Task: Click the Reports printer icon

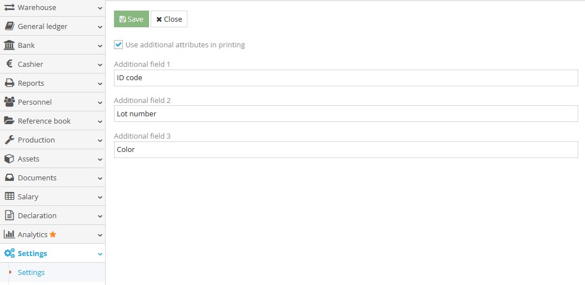Action: click(x=9, y=83)
